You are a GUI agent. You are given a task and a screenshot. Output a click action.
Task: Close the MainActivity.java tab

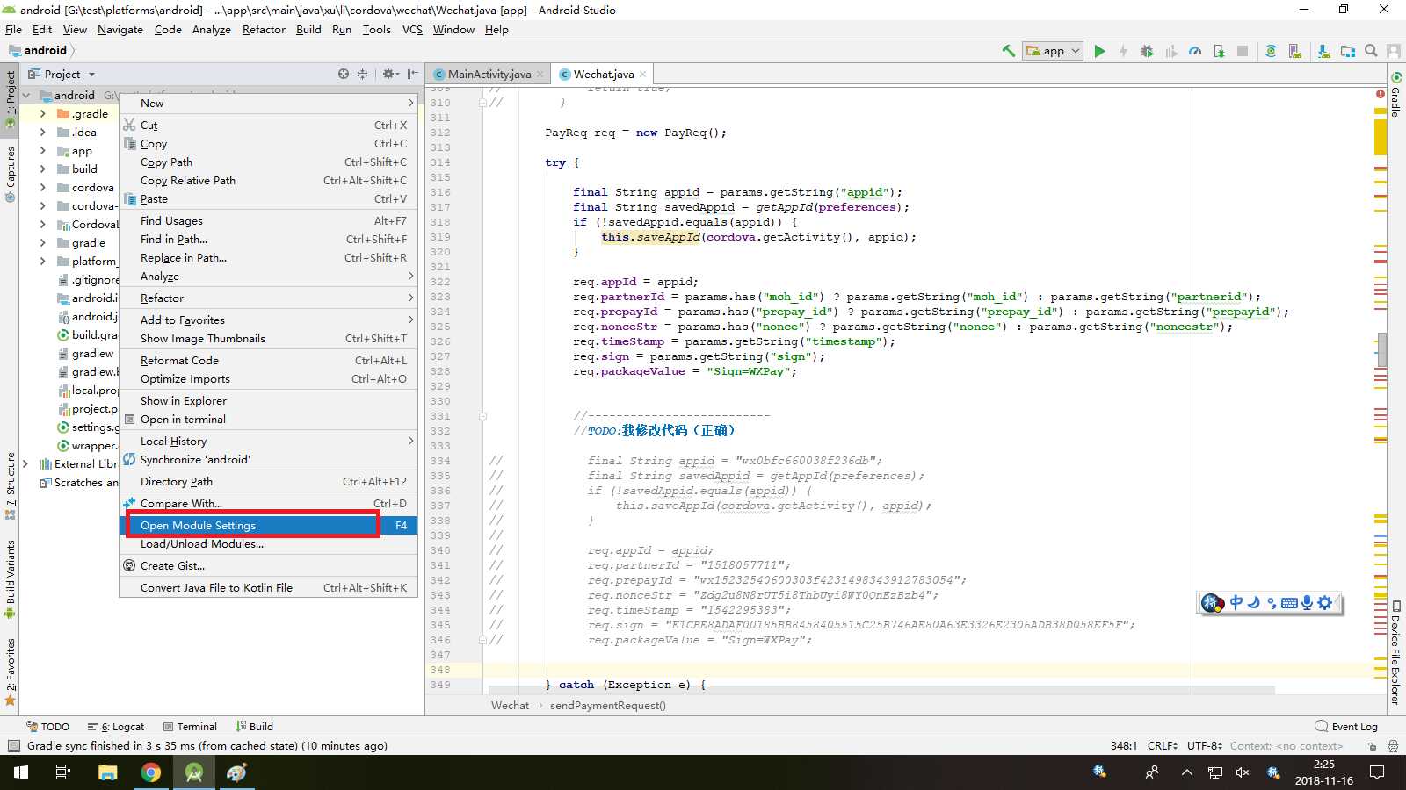tap(540, 74)
